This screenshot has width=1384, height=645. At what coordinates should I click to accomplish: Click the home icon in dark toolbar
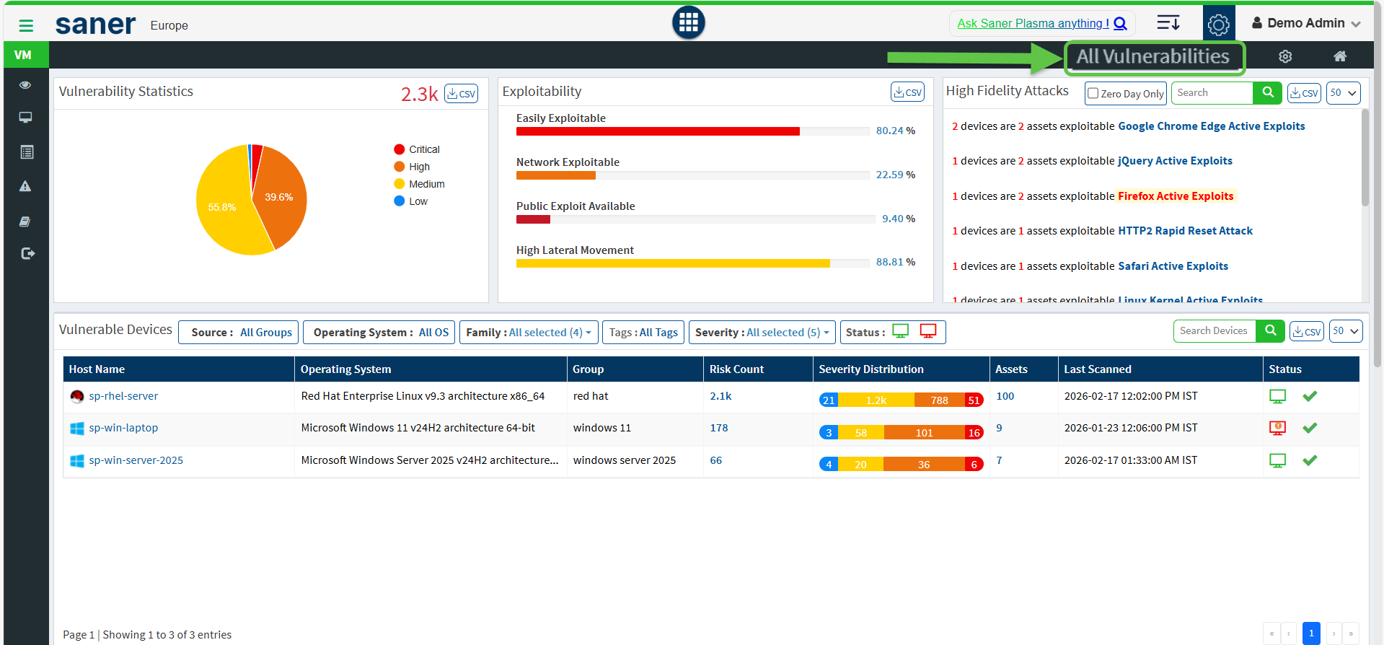coord(1339,56)
